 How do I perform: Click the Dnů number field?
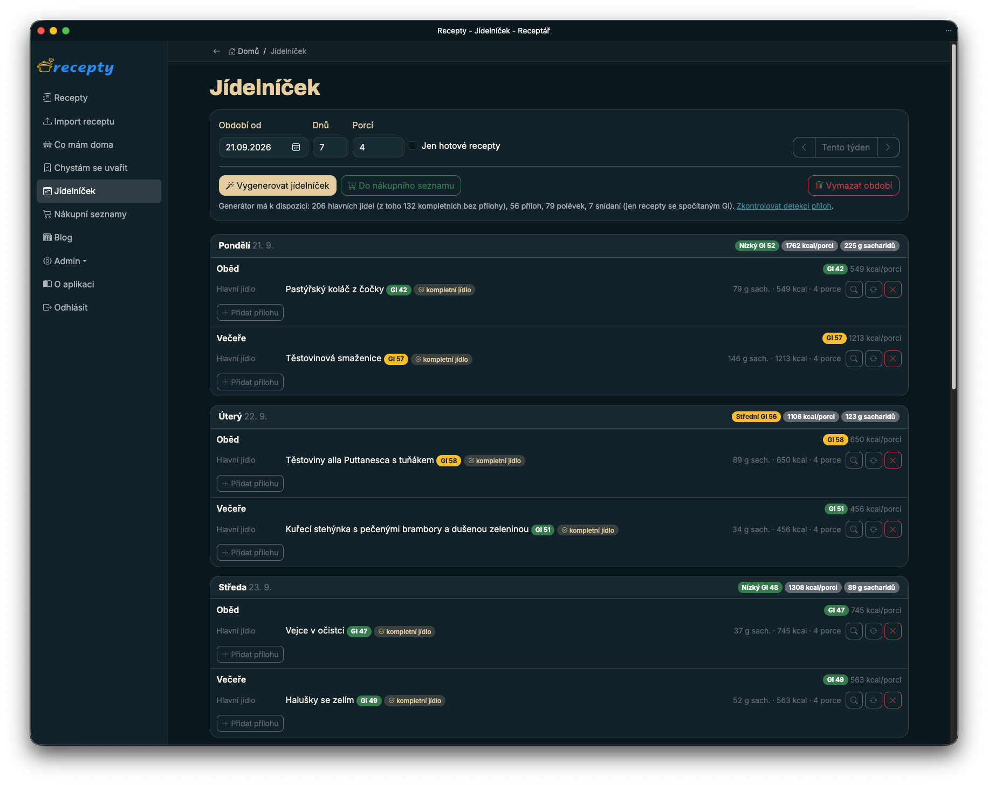pyautogui.click(x=330, y=147)
